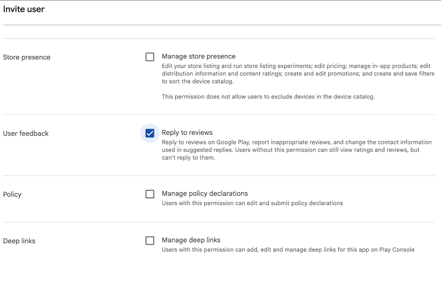The width and height of the screenshot is (441, 295).
Task: Click the 'Store presence' section heading
Action: (27, 57)
